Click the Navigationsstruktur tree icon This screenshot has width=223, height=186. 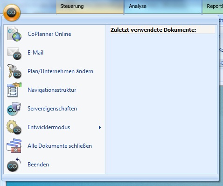pyautogui.click(x=14, y=90)
